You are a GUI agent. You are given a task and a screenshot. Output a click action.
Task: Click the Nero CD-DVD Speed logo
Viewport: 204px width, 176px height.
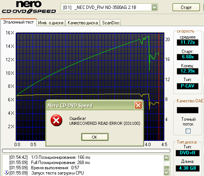tap(29, 7)
